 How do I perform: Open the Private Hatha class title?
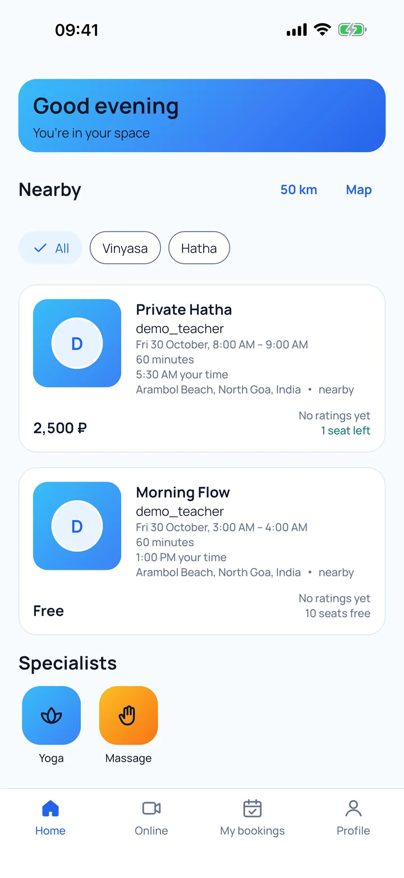(184, 310)
